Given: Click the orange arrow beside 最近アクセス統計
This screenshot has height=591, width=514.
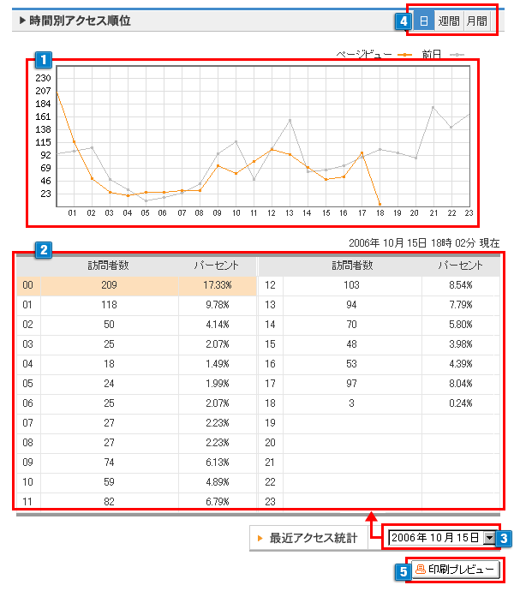Looking at the screenshot, I should 260,539.
